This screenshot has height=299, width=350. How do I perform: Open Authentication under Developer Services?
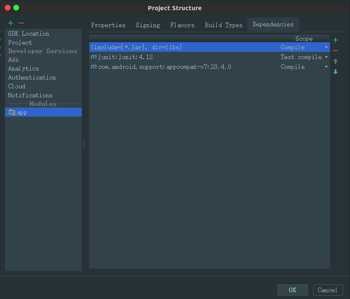[x=32, y=77]
